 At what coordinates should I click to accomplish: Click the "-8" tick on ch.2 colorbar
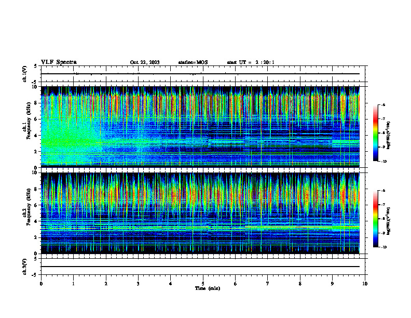click(x=383, y=219)
